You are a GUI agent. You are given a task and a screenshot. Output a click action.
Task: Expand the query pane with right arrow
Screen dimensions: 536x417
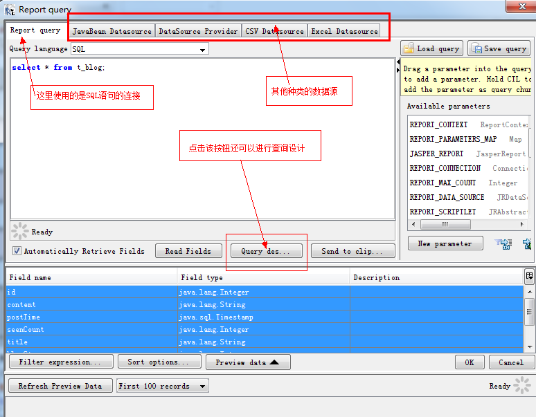(x=398, y=70)
